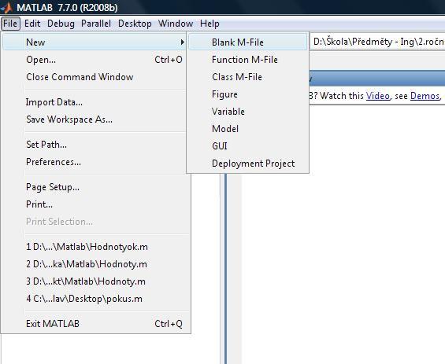Open the Help menu
This screenshot has width=445, height=364.
(x=210, y=24)
